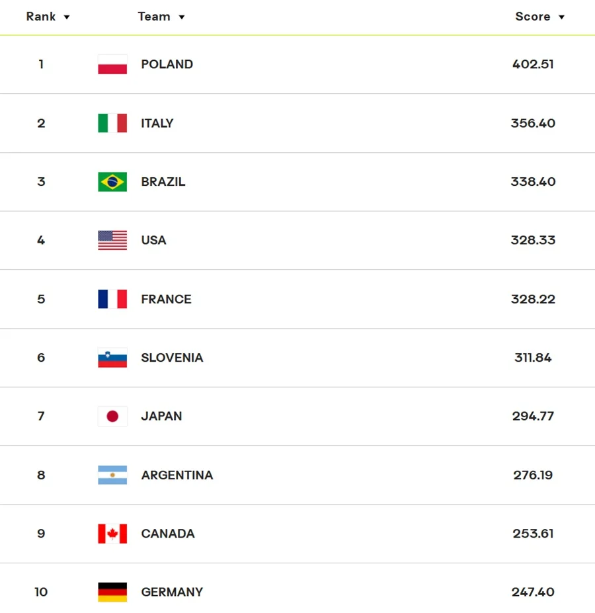
Task: Click the Japan flag icon
Action: 112,416
